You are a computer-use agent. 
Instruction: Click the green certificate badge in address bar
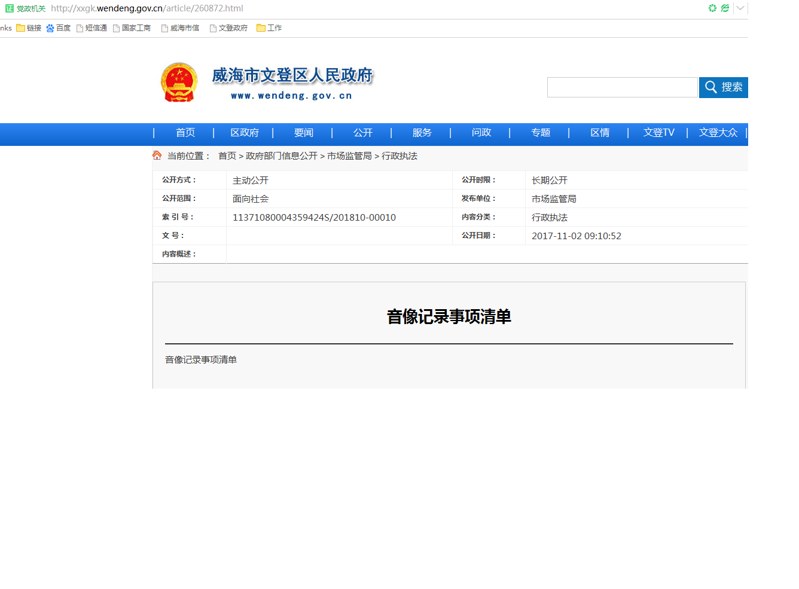[x=10, y=8]
